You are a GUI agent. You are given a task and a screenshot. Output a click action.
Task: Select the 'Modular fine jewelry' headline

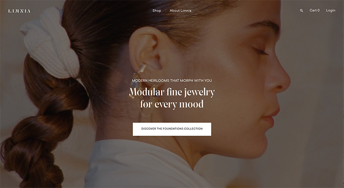click(172, 92)
